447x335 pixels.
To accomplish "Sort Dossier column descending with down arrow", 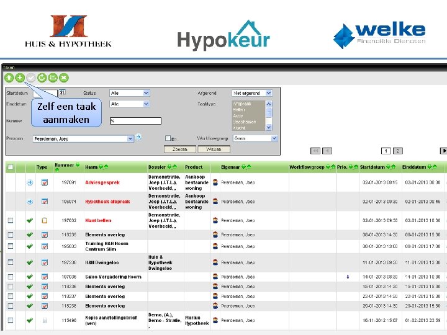I will pos(169,167).
